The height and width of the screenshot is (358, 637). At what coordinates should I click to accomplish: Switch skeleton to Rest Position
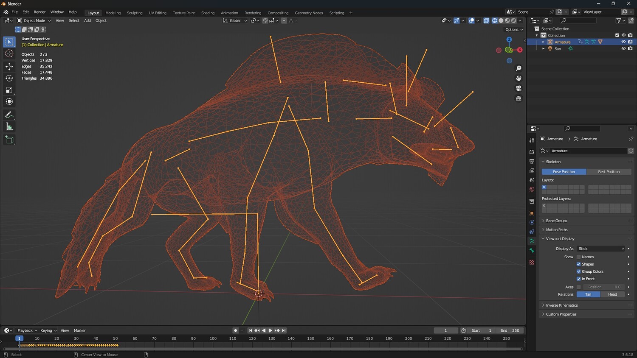point(609,172)
